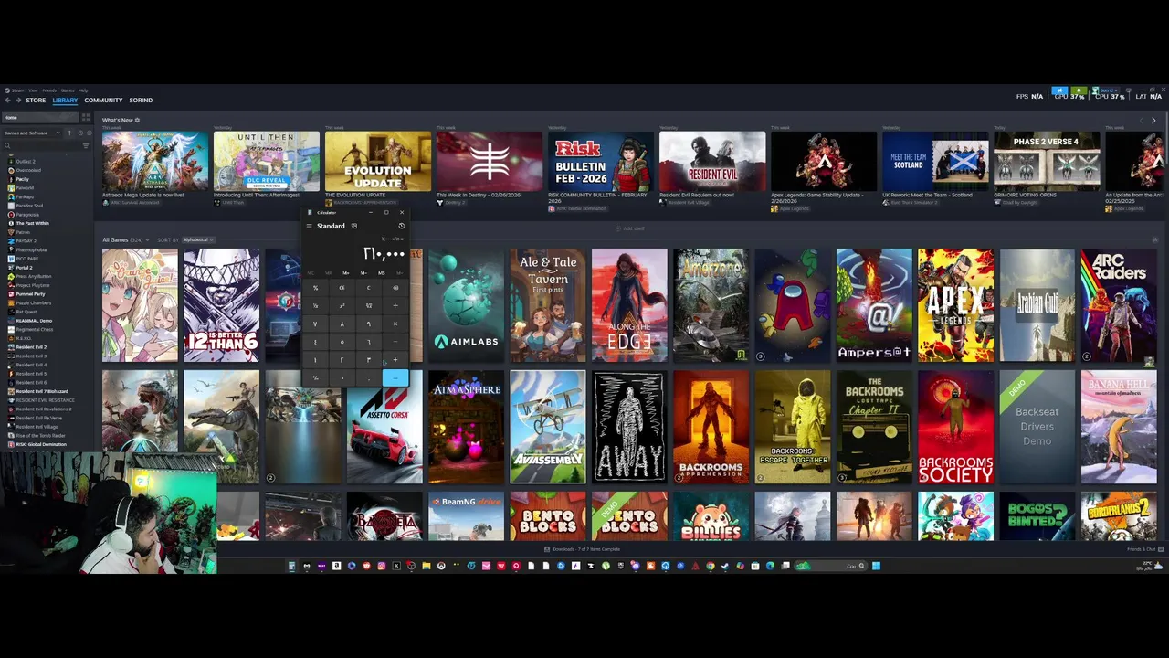Select the 12 is Better Than 6 tile
This screenshot has height=658, width=1169.
(x=221, y=305)
